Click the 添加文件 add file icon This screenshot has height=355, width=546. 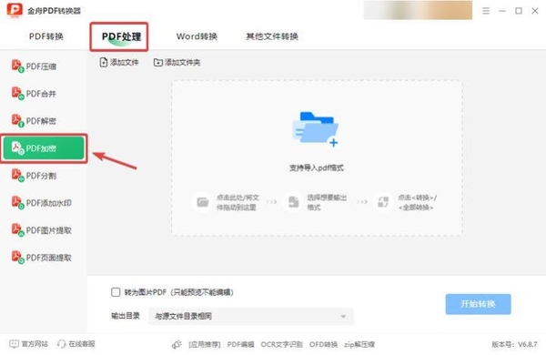coord(104,63)
